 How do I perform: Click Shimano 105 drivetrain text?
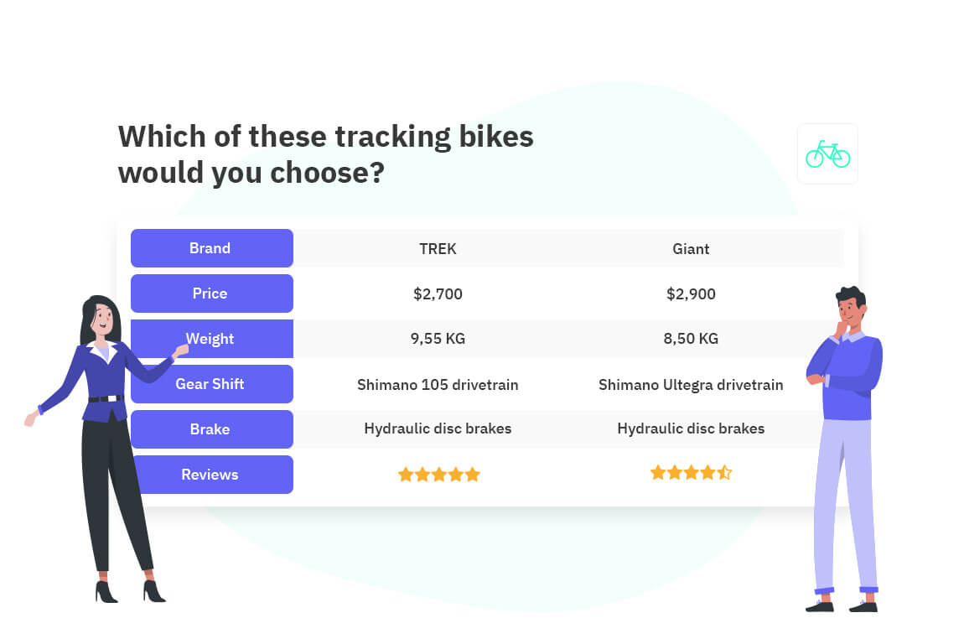click(x=438, y=385)
